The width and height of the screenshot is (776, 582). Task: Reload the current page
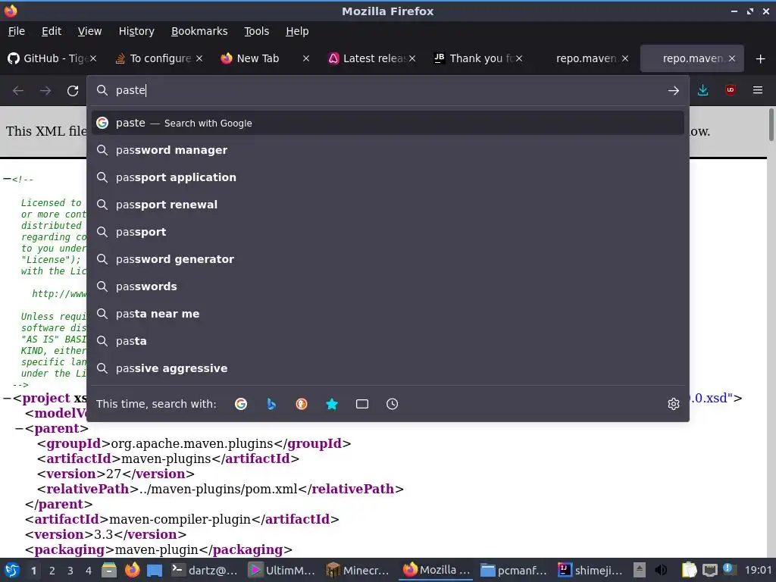[73, 91]
